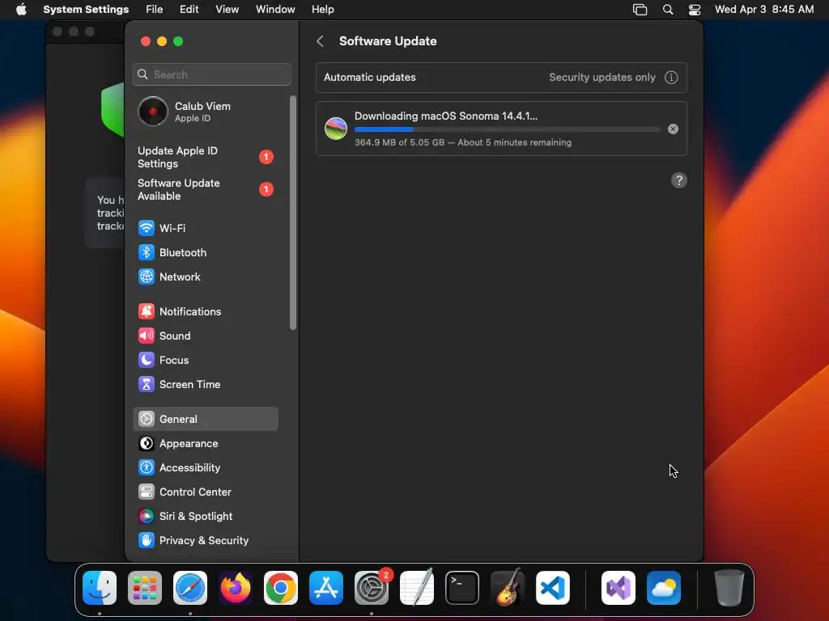Image resolution: width=829 pixels, height=621 pixels.
Task: Open the Software Update help button
Action: pos(679,180)
